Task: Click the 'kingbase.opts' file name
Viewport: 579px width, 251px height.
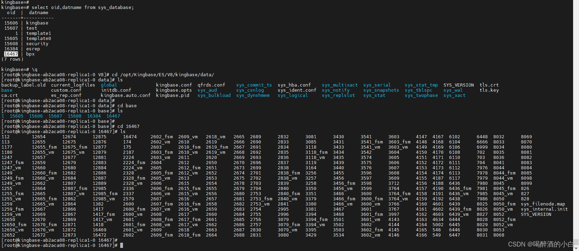Action: tap(174, 90)
